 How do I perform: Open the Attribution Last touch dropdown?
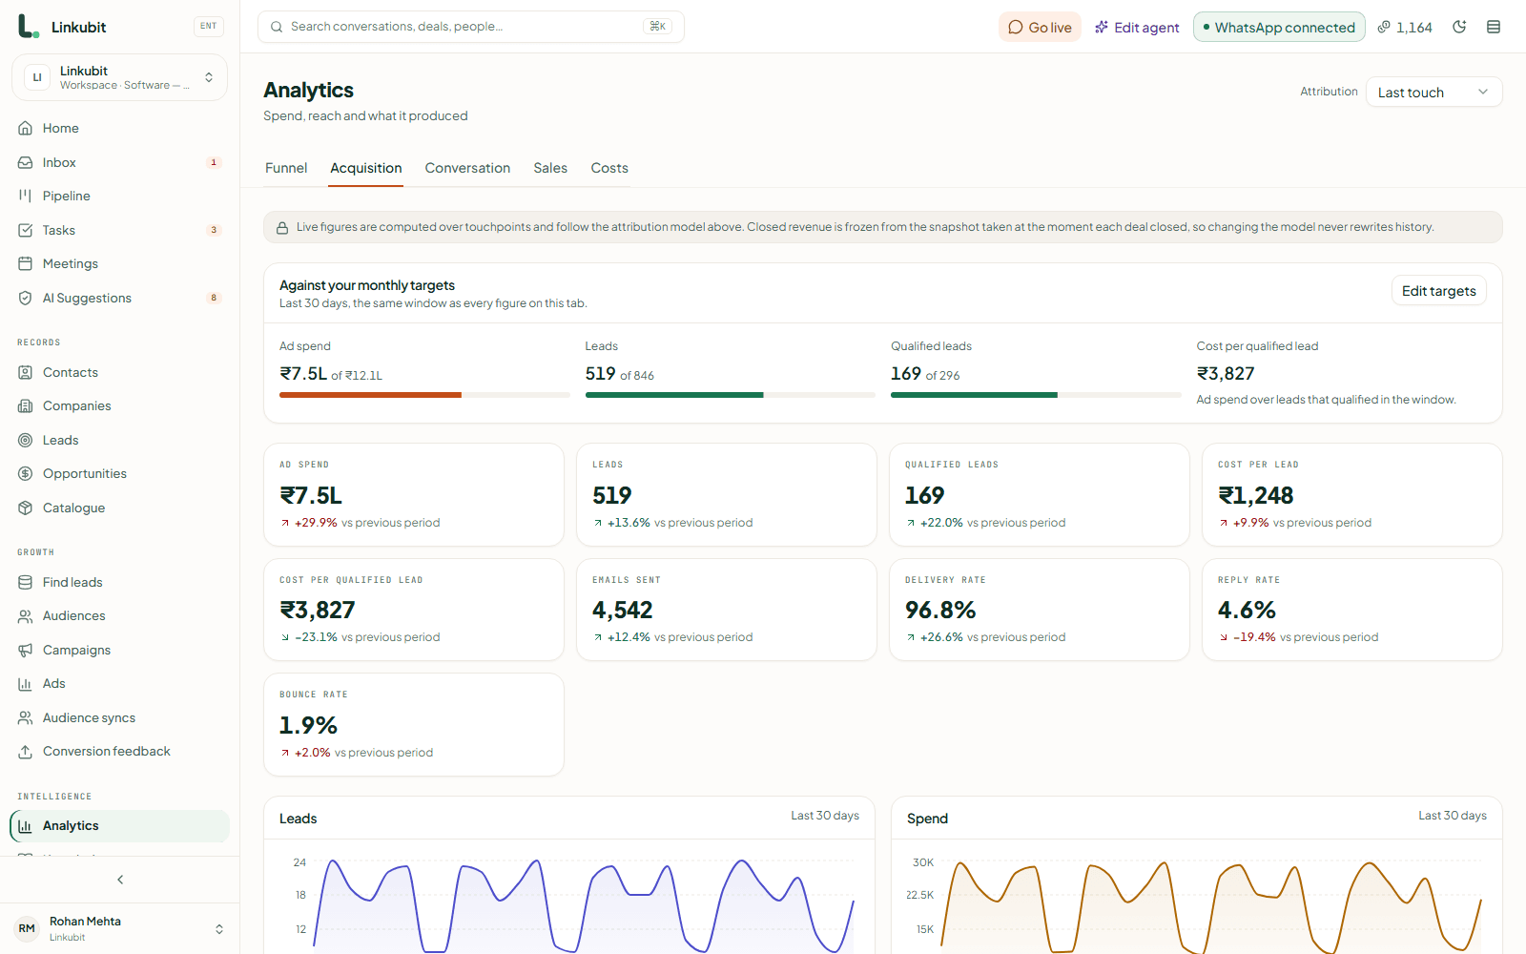[x=1433, y=92]
